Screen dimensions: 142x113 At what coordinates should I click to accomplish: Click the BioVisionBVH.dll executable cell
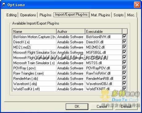coord(103,37)
